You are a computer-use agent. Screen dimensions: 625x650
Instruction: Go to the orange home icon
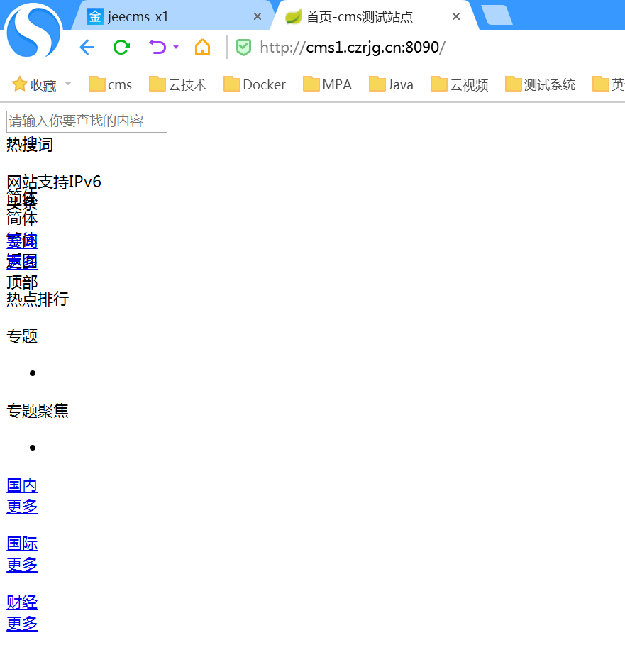[x=203, y=48]
